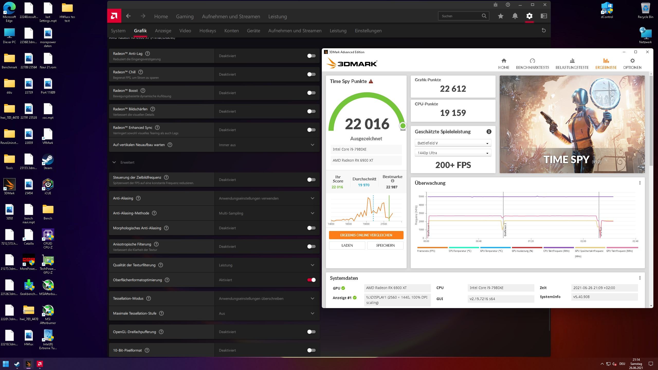658x370 pixels.
Task: Toggle Morphologisches Anti-Aliasing switch
Action: click(311, 228)
